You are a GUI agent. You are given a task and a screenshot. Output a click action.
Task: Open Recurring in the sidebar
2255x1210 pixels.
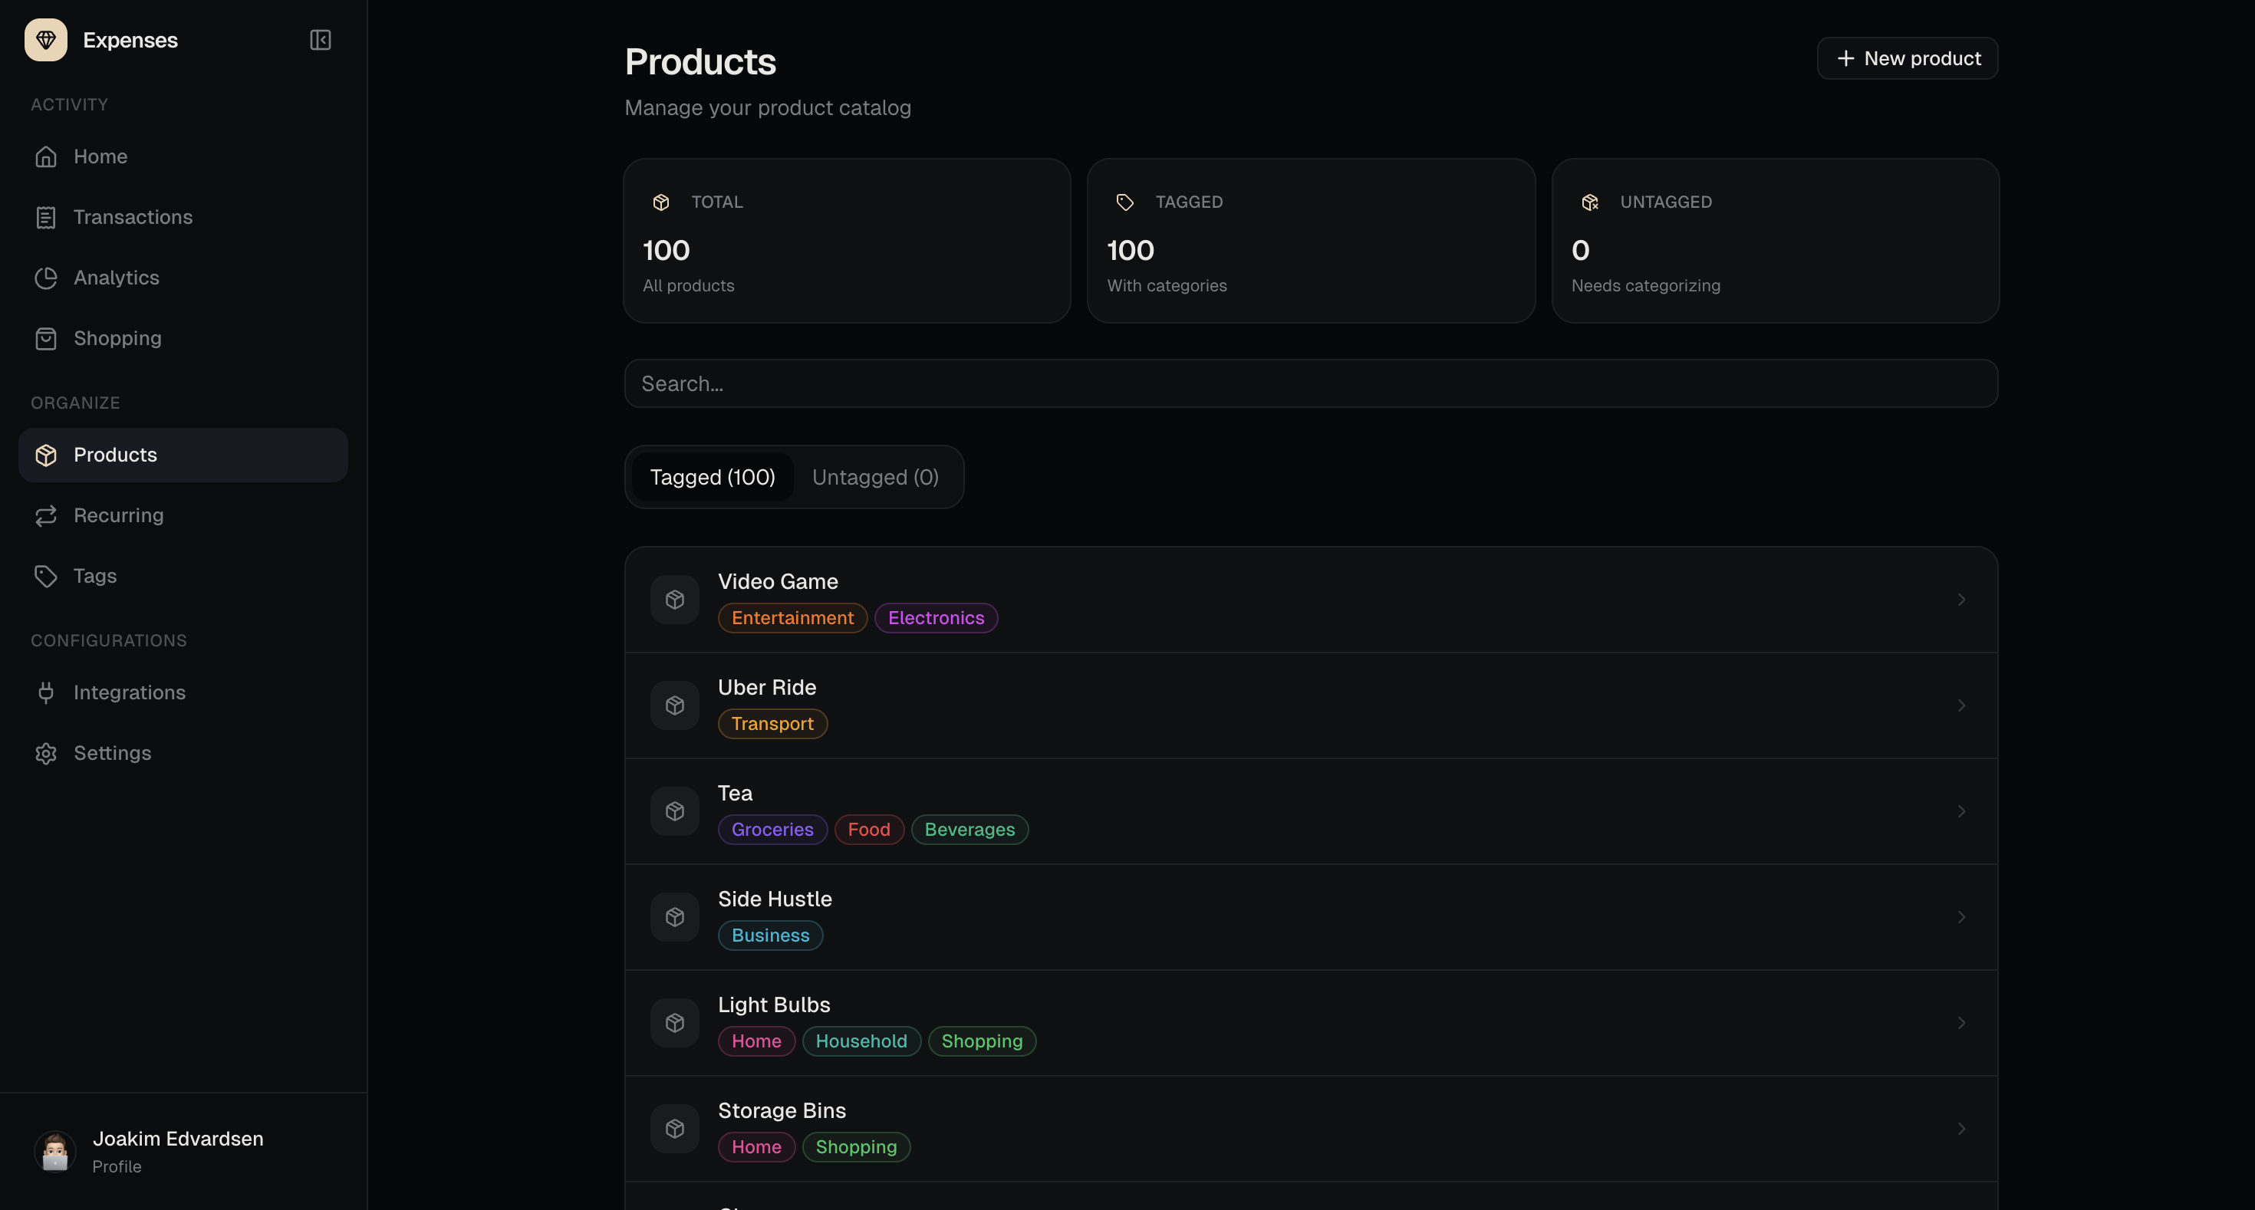pos(183,515)
